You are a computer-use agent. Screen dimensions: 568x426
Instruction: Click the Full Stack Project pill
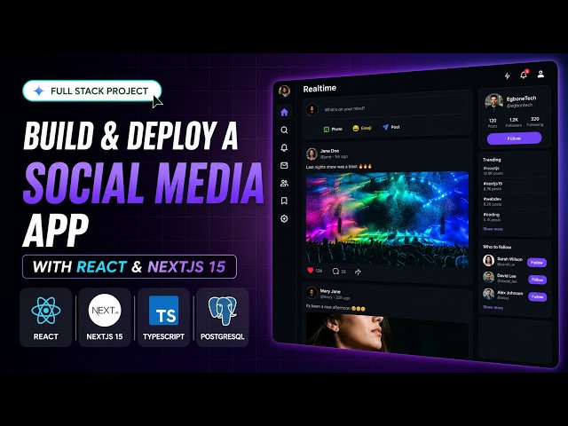(92, 91)
